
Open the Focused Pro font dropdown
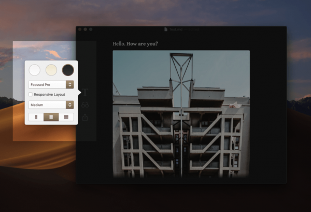tap(51, 84)
